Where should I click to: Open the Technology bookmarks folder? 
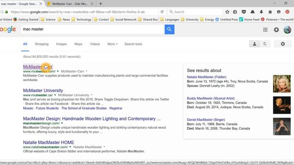click(x=81, y=19)
